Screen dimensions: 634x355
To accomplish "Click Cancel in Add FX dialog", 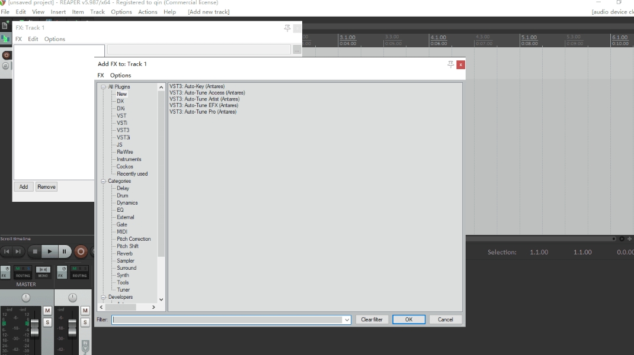I will click(x=445, y=319).
